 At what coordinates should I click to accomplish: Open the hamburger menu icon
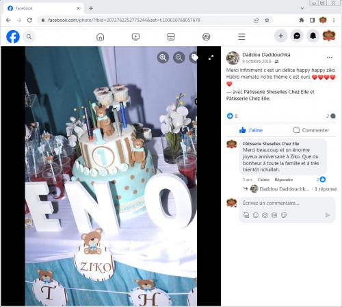[241, 36]
